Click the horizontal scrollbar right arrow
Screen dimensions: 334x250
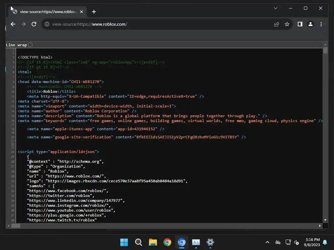point(320,226)
